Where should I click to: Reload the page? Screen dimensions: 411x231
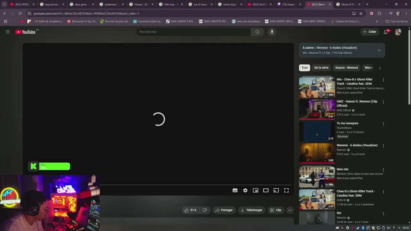pyautogui.click(x=20, y=13)
